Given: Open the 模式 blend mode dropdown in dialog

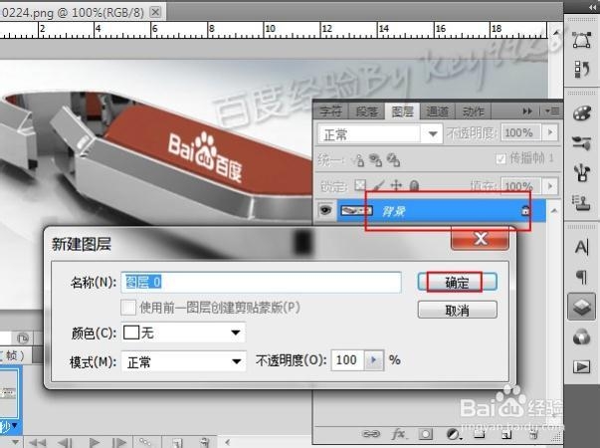Looking at the screenshot, I should click(x=184, y=361).
